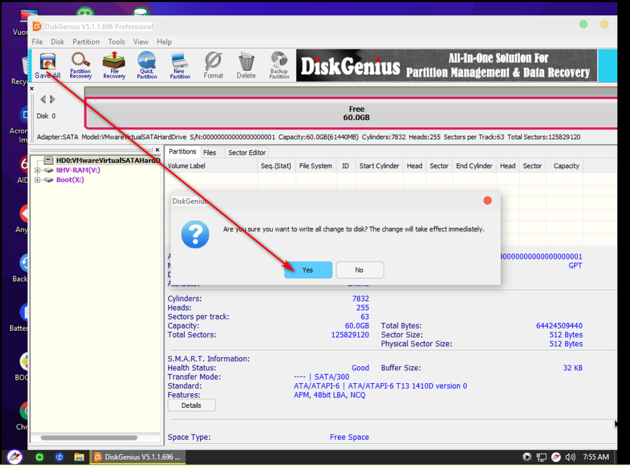Open the volume icon in system tray
Image resolution: width=630 pixels, height=468 pixels.
(570, 457)
